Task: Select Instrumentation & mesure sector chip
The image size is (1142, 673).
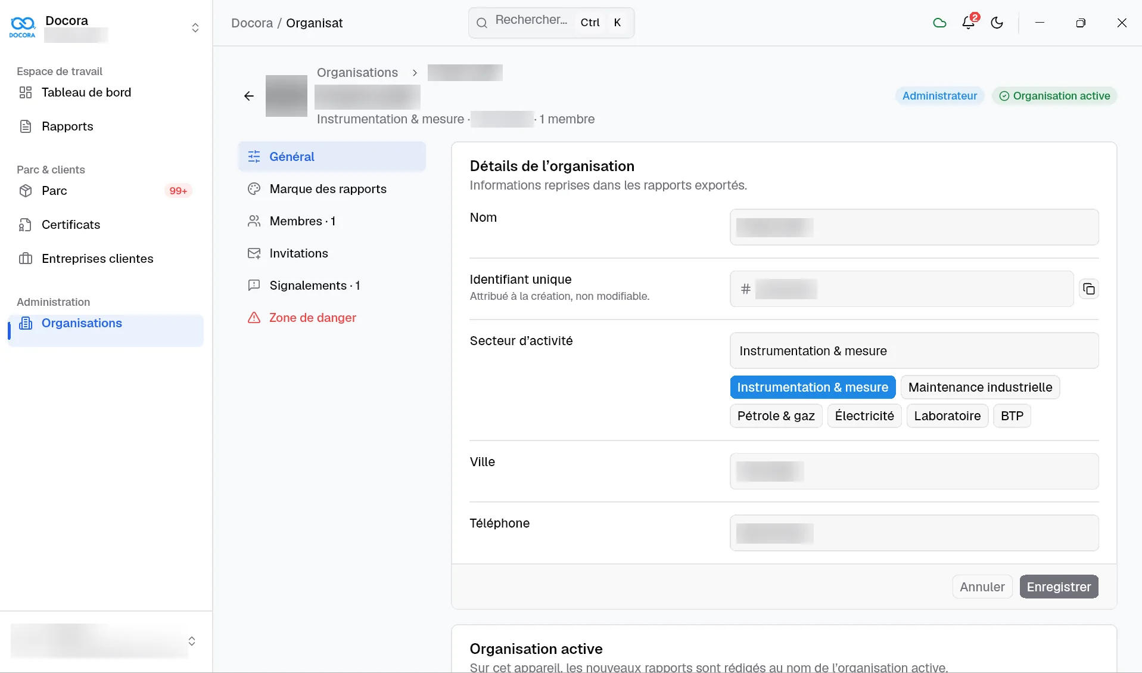Action: [813, 387]
